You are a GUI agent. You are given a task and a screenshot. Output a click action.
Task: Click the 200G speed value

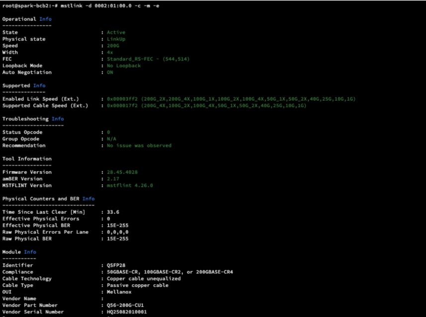pyautogui.click(x=113, y=46)
